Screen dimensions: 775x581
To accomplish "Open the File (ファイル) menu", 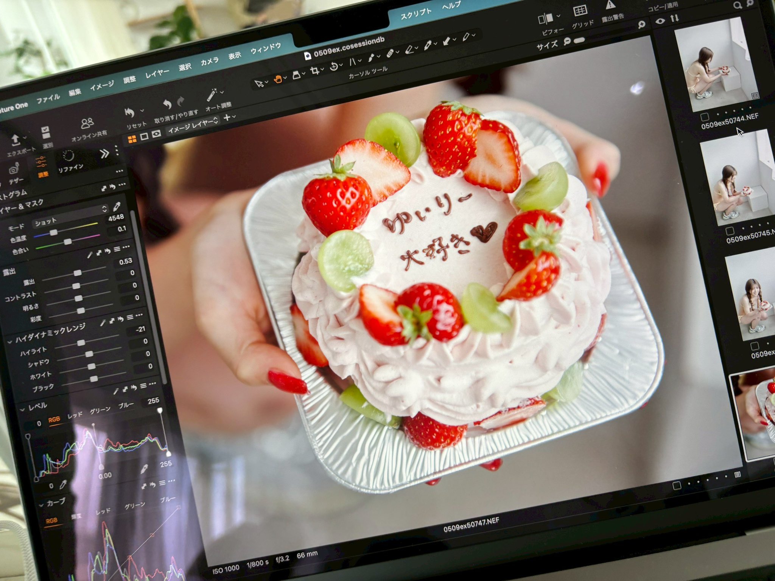I will tap(48, 98).
